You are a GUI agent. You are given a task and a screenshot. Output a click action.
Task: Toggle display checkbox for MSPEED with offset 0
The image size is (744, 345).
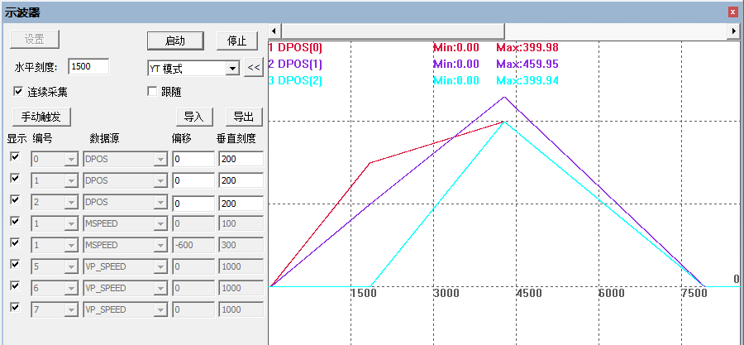15,221
